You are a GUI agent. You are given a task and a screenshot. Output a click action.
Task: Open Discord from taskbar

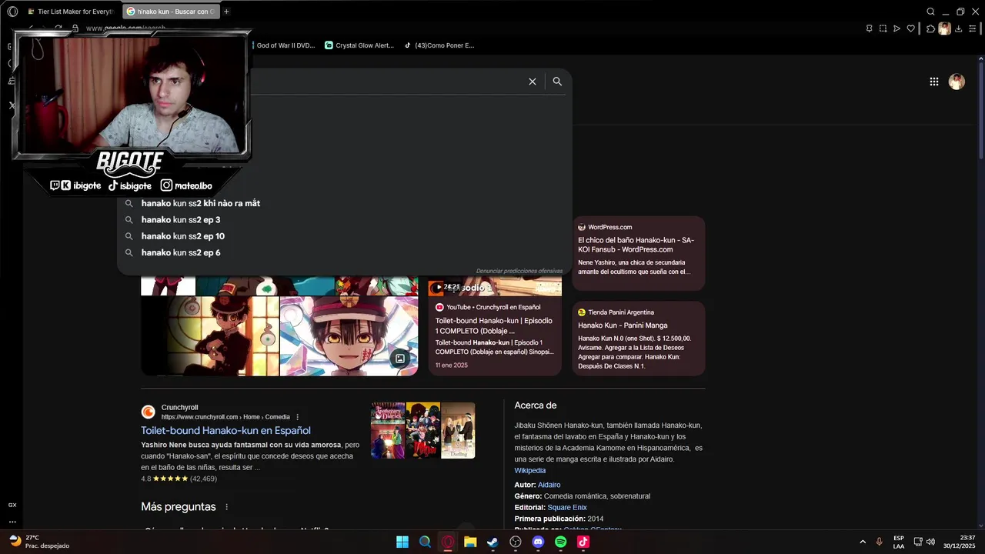[538, 542]
